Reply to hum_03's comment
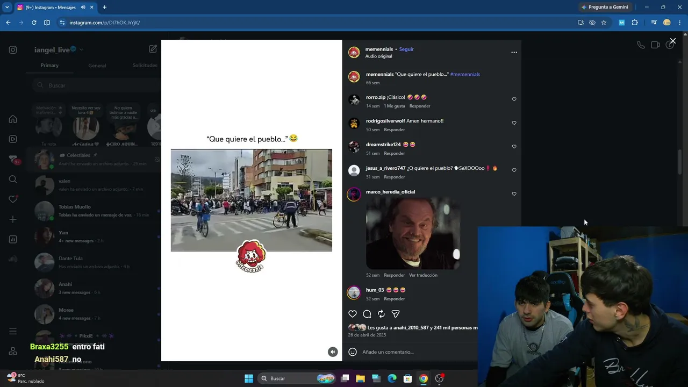The width and height of the screenshot is (688, 387). 395,299
